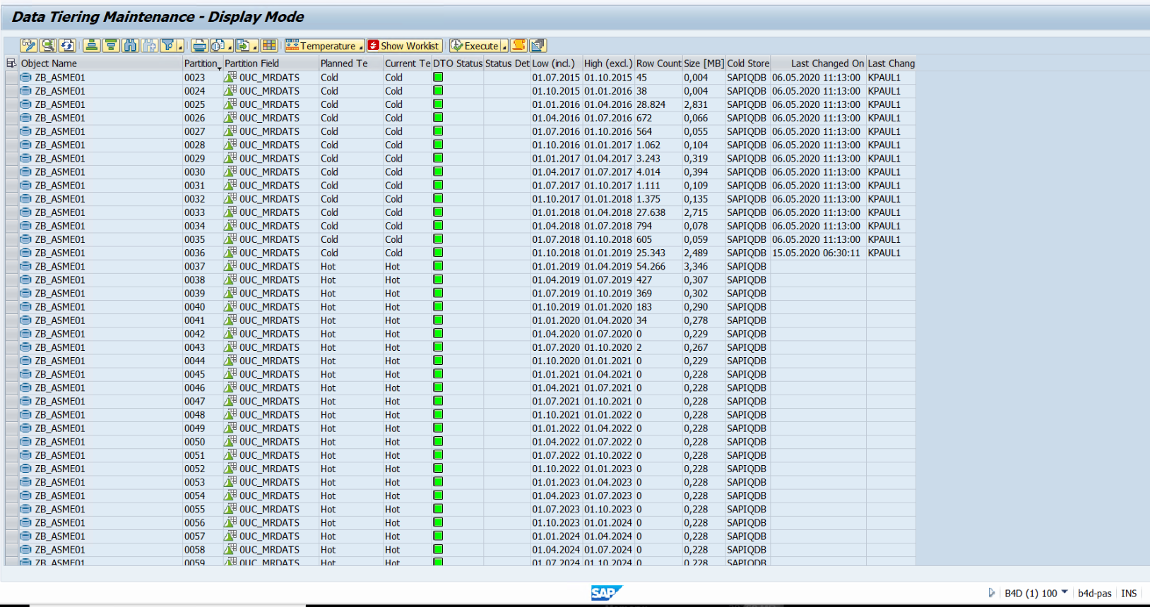Click the Views icon

coord(218,46)
